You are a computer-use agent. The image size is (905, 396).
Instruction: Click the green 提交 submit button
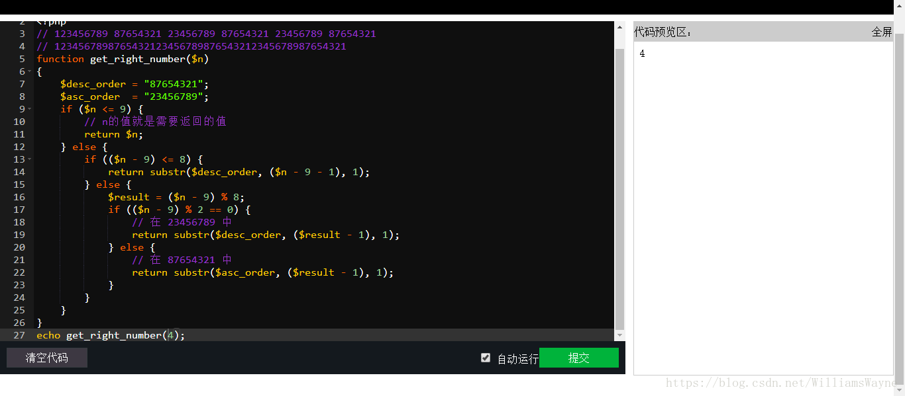[579, 358]
